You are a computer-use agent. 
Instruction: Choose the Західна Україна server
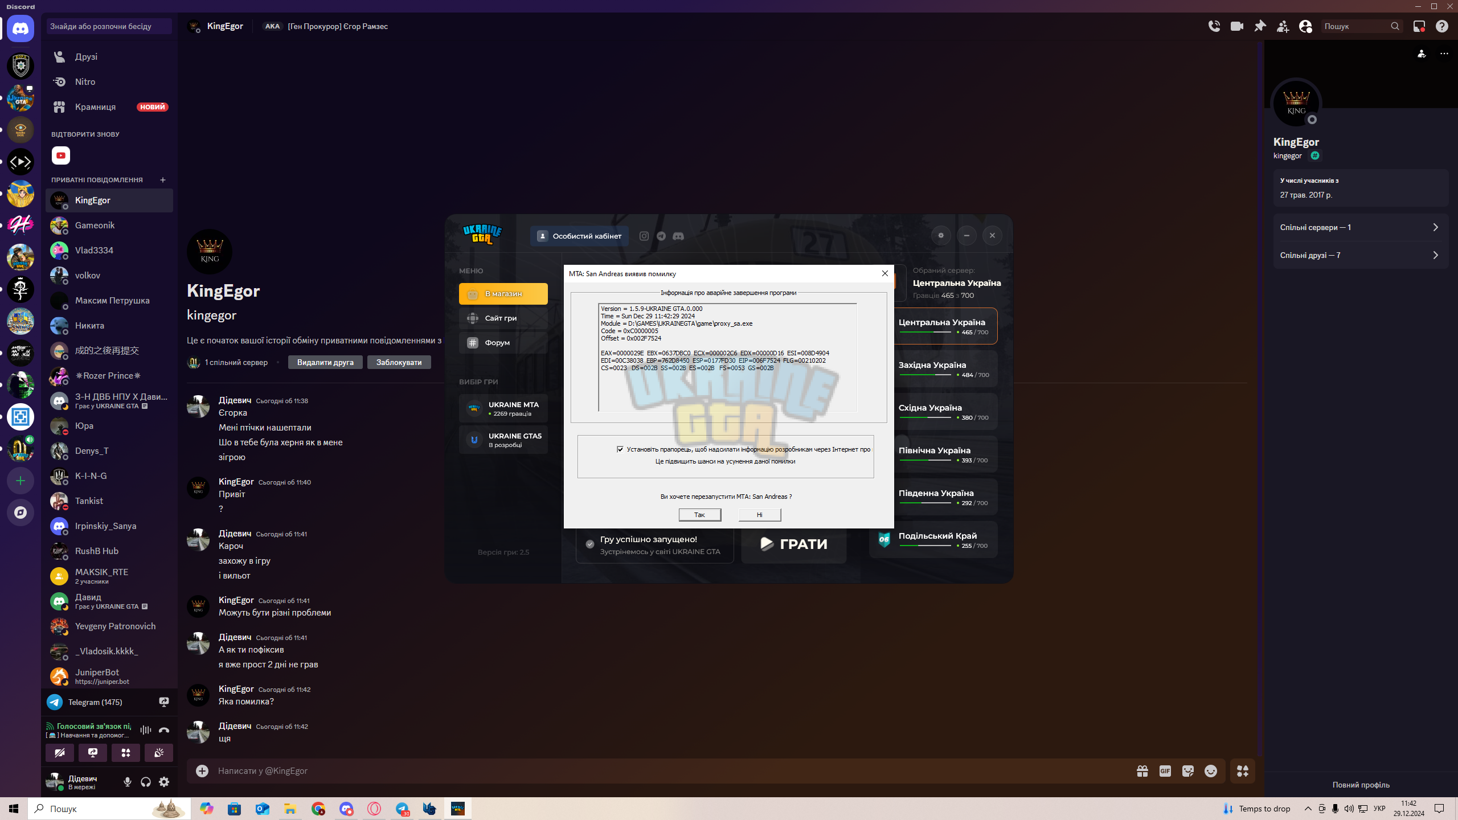click(x=945, y=369)
